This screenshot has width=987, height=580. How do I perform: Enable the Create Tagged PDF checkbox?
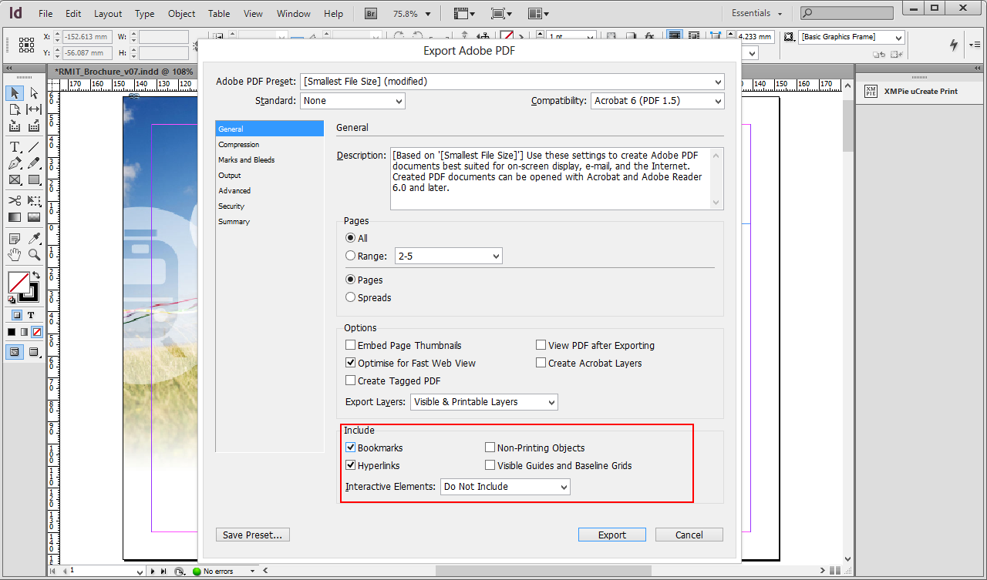point(350,380)
